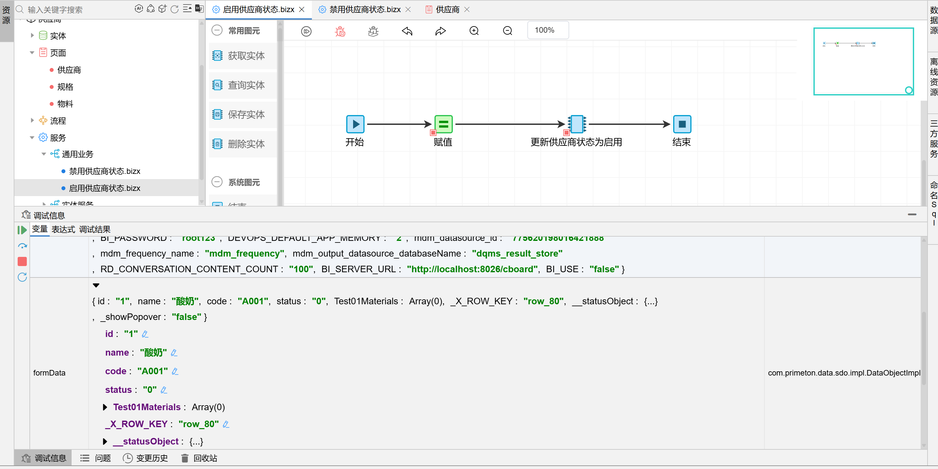
Task: Switch to the 禁用供应商状态.bizx tab
Action: (x=364, y=9)
